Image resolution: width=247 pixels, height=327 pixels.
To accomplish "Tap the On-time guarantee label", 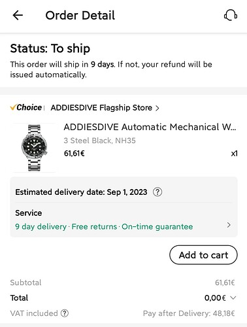I will [x=157, y=227].
